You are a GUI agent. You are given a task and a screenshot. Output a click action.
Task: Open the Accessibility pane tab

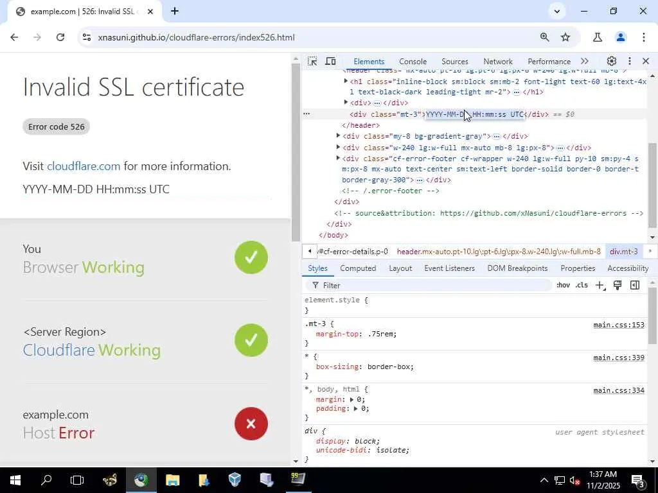[x=628, y=268]
